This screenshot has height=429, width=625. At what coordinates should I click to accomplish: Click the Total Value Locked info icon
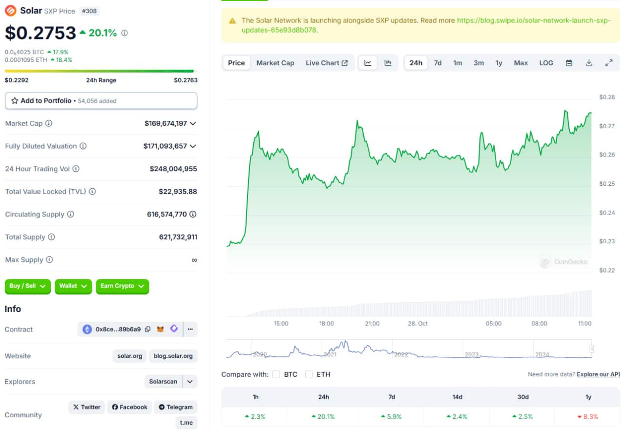[x=92, y=192]
